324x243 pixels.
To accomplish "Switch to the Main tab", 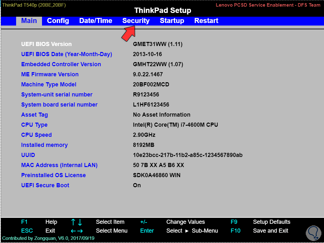I will (29, 21).
